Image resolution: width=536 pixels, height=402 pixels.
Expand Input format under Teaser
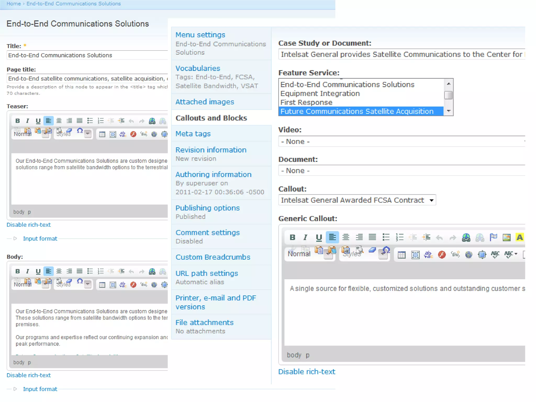tap(40, 238)
